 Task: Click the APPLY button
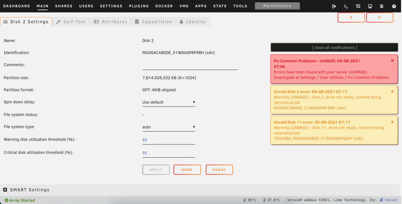[x=156, y=170]
